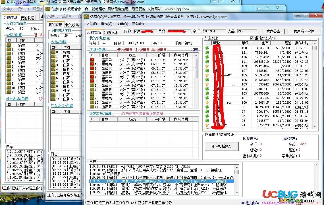Select friend icon on level 97 row
The width and height of the screenshot is (324, 205).
[207, 112]
